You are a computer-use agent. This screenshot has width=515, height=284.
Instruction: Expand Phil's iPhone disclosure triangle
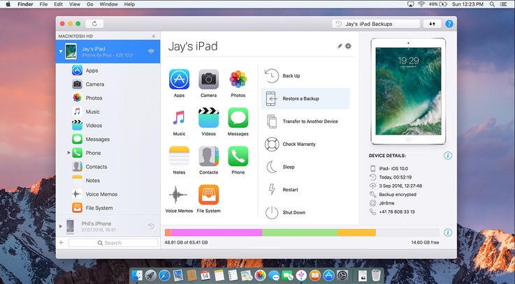coord(61,226)
